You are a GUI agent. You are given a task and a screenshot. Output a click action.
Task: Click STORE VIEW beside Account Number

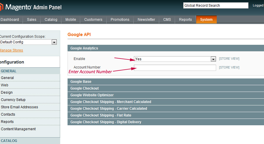click(229, 67)
